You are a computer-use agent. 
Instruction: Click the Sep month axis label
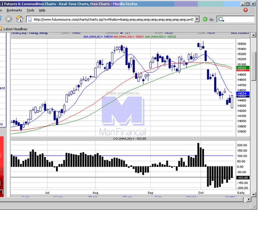[x=150, y=193]
